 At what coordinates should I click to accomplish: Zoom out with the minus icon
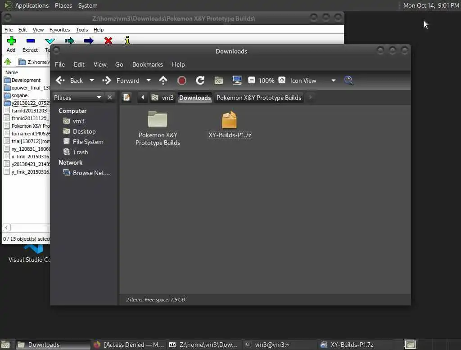click(x=251, y=80)
